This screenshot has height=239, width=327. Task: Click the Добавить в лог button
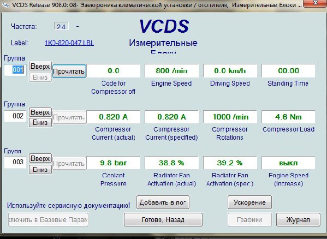point(163,202)
